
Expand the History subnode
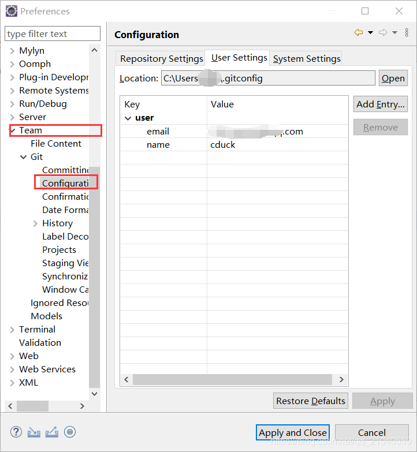click(x=35, y=224)
